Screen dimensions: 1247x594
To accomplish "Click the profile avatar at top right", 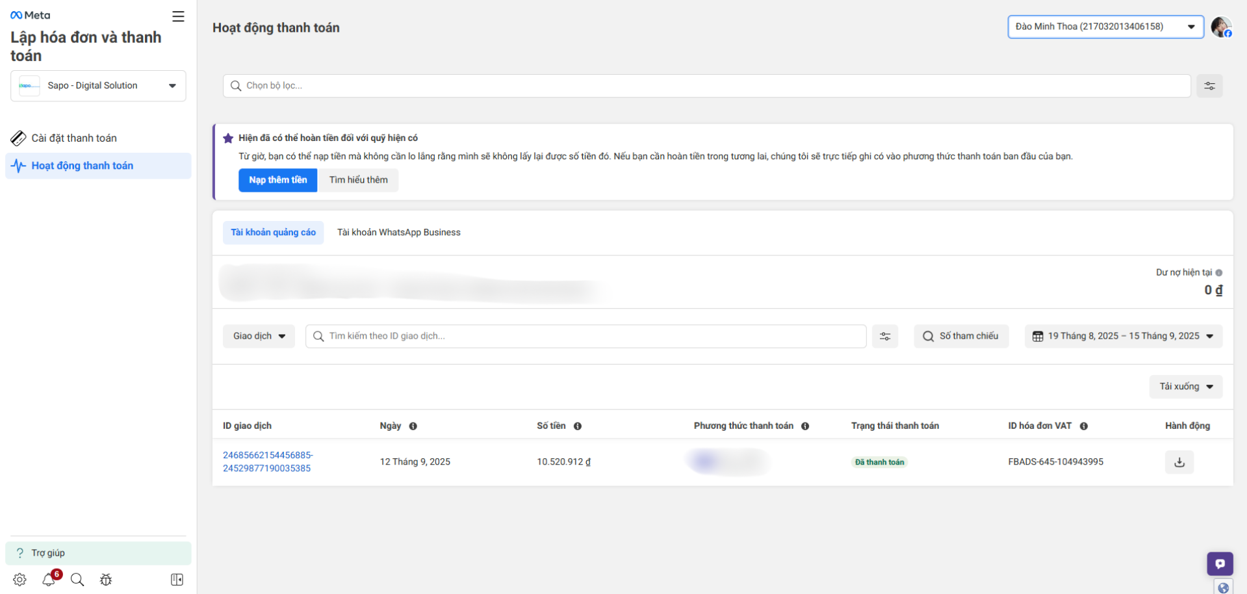I will (1221, 27).
